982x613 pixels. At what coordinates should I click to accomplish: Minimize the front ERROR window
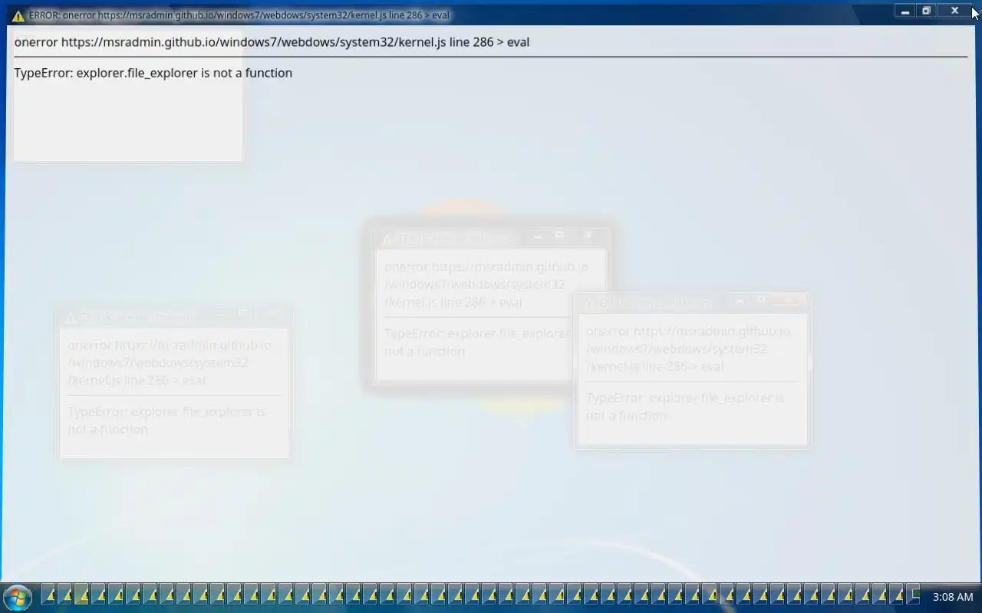coord(905,11)
